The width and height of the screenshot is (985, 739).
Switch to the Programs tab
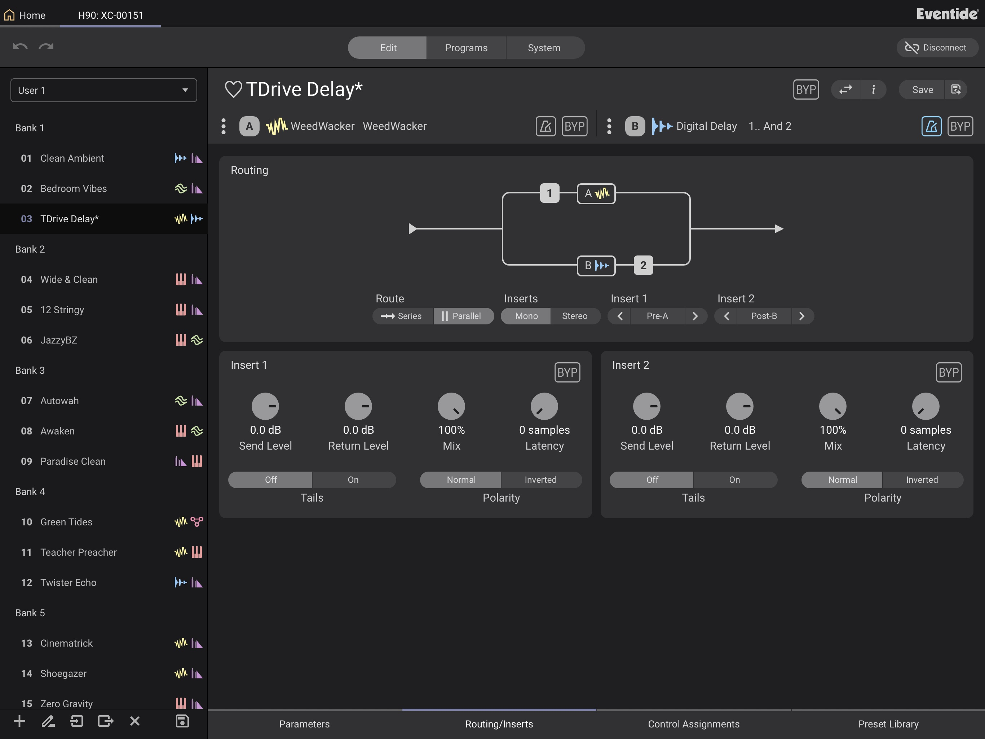(466, 48)
